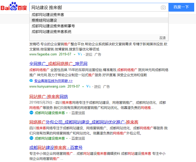Select suggestion 成都网站建设推来客
The width and height of the screenshot is (196, 162).
[x=48, y=15]
